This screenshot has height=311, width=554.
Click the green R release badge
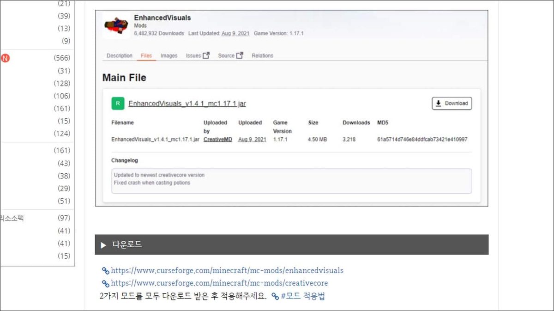[x=118, y=104]
